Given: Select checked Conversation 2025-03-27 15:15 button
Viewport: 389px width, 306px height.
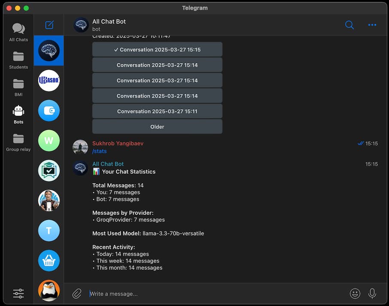Looking at the screenshot, I should [157, 50].
